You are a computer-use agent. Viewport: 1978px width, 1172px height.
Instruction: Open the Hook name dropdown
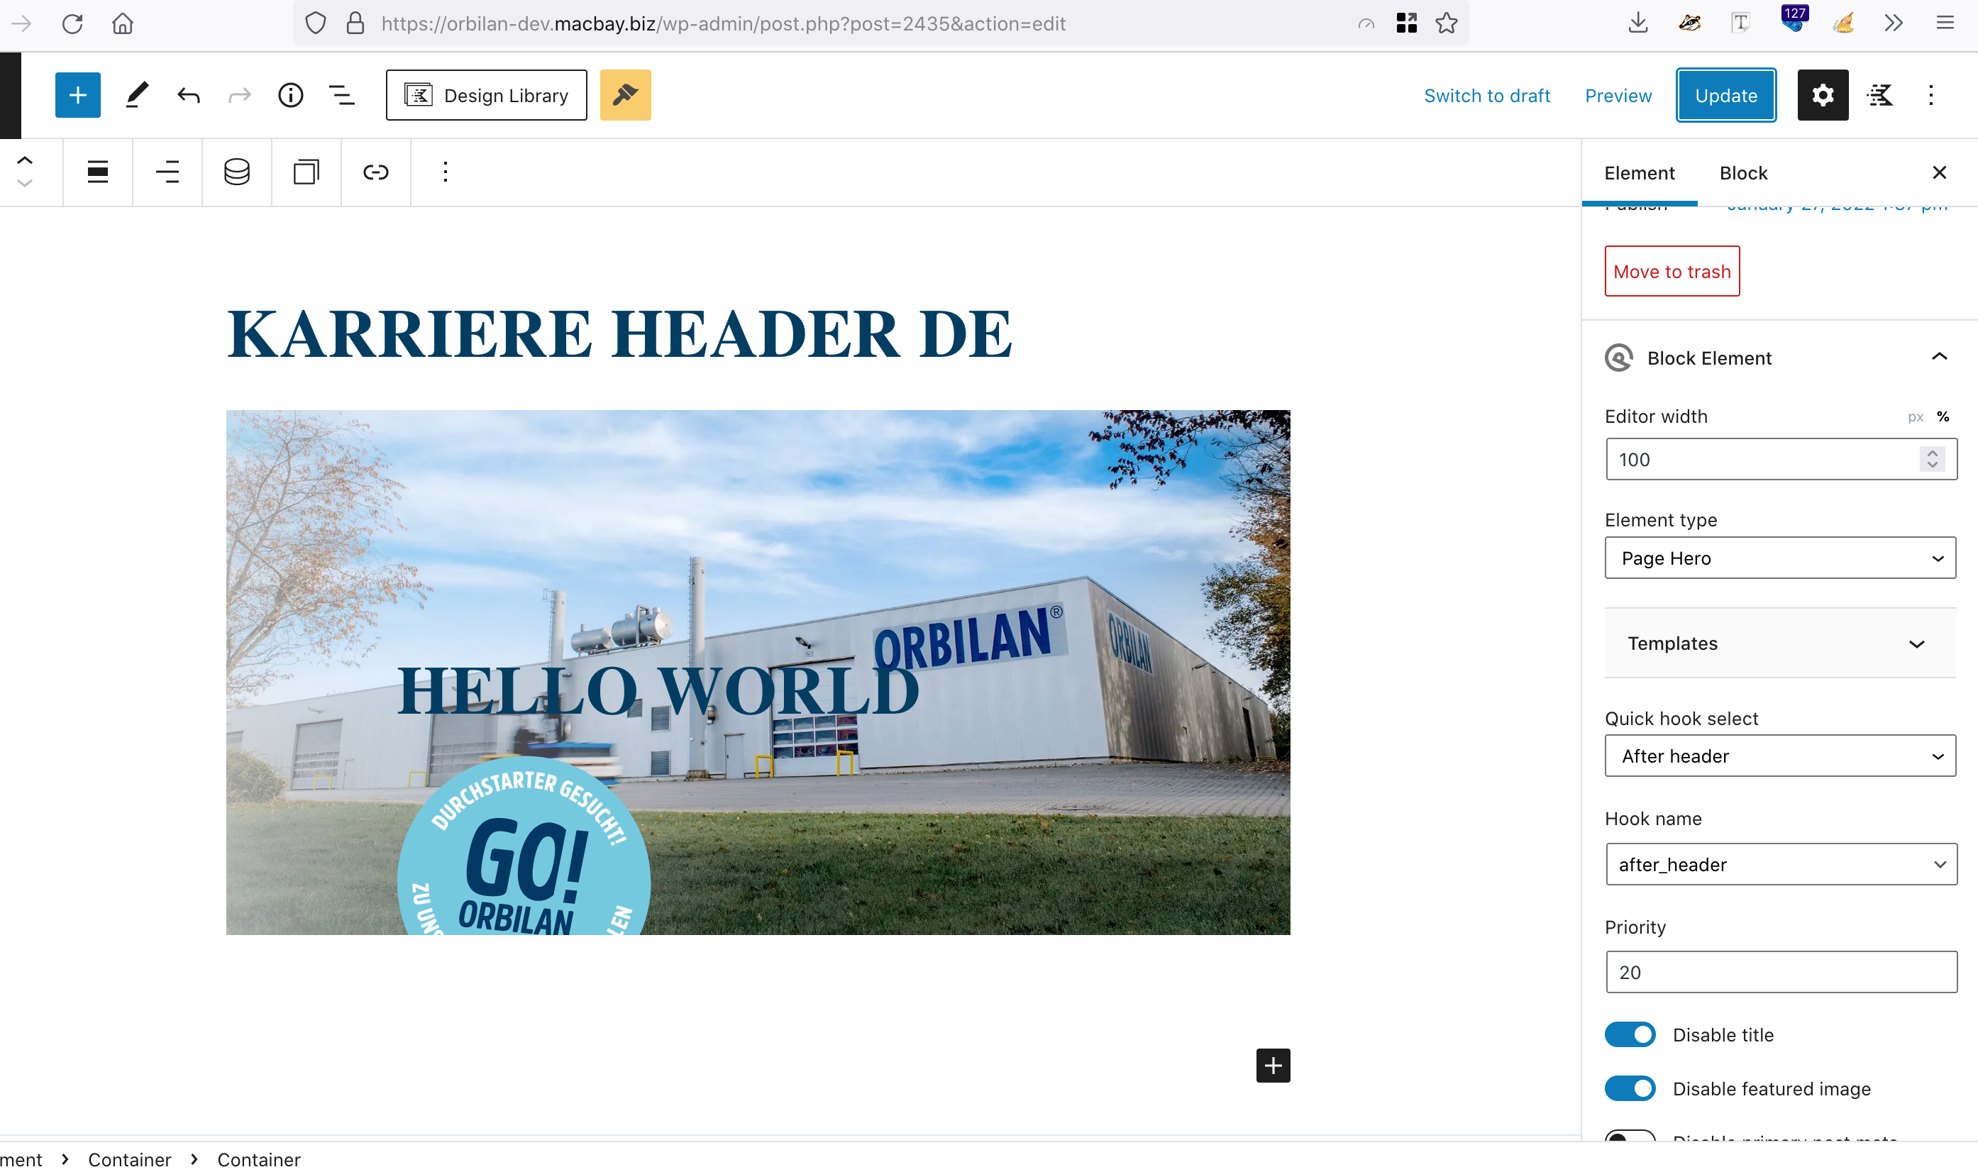pyautogui.click(x=1781, y=864)
